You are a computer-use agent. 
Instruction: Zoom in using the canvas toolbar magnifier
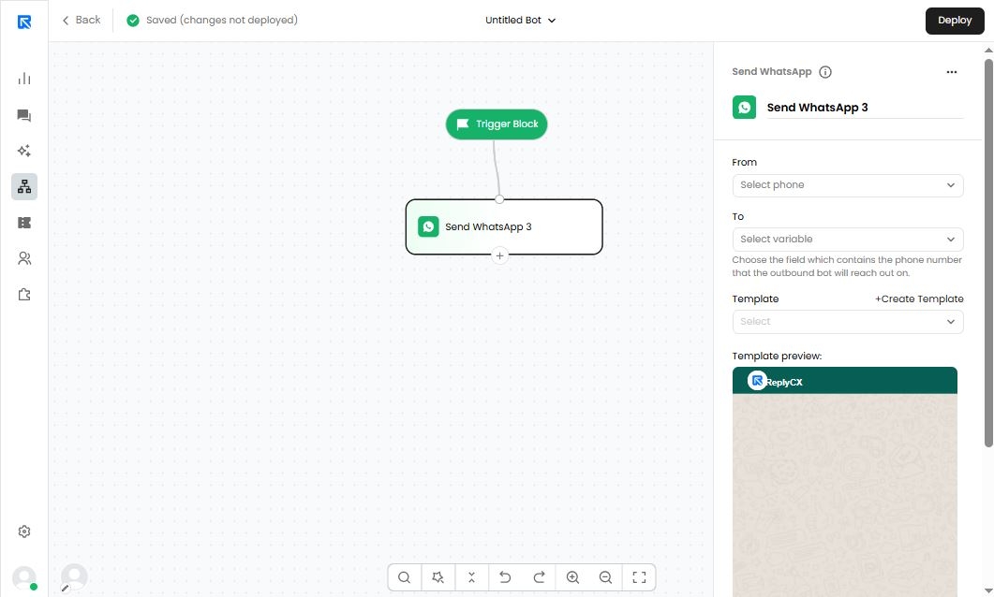pos(572,577)
